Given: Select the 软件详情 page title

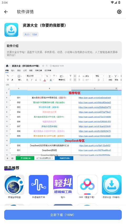Looking at the screenshot, I should click(25, 12).
